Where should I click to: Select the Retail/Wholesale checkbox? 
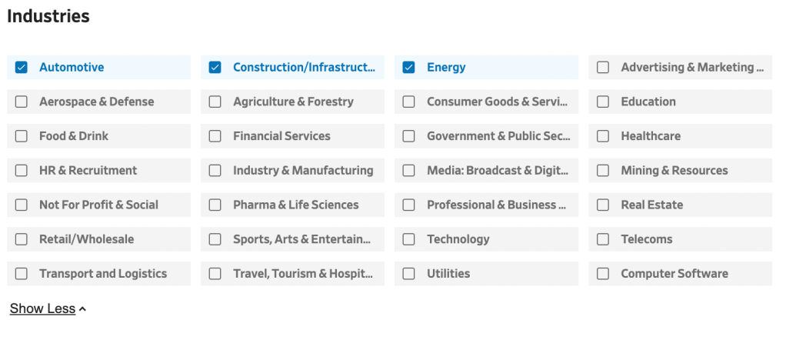click(22, 239)
